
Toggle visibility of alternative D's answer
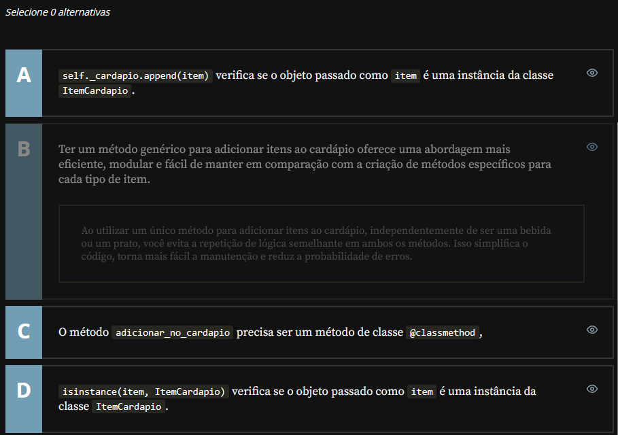(x=592, y=388)
